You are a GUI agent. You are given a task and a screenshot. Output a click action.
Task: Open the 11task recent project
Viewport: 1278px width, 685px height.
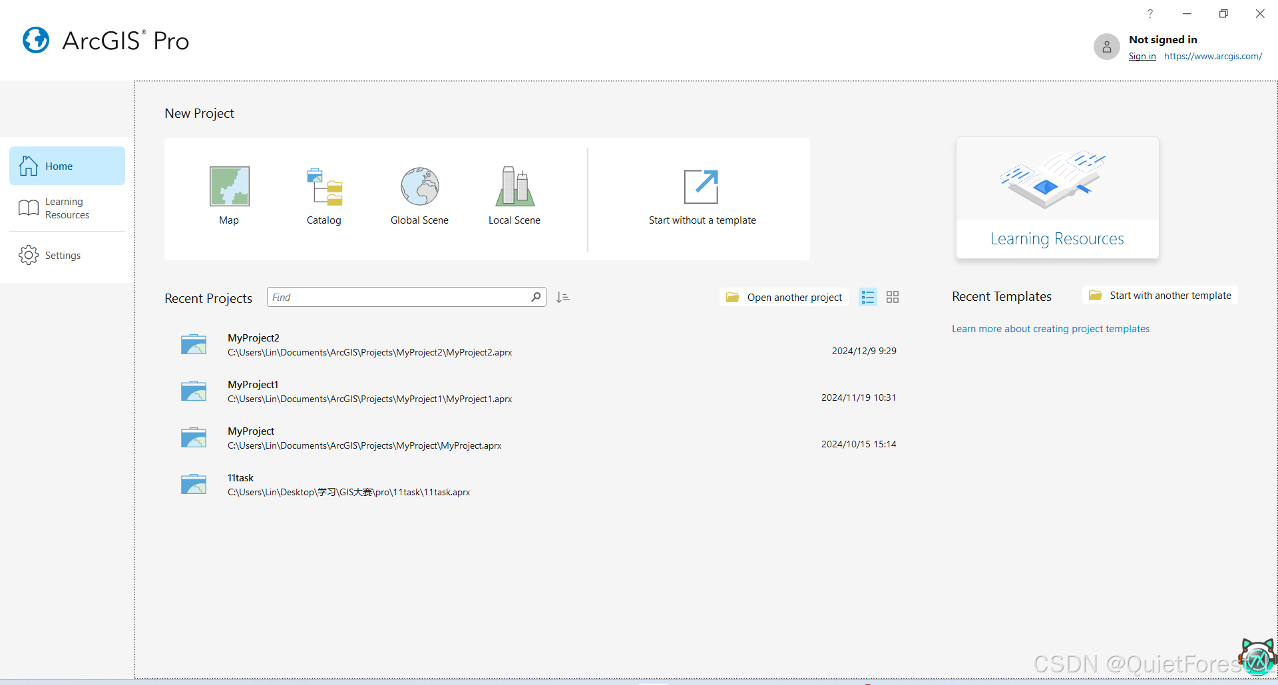(x=538, y=485)
